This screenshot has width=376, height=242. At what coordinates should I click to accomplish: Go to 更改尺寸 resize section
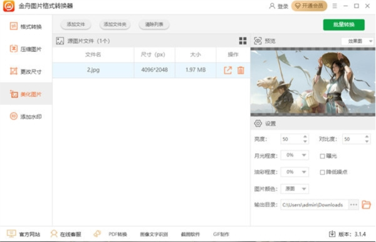click(26, 71)
